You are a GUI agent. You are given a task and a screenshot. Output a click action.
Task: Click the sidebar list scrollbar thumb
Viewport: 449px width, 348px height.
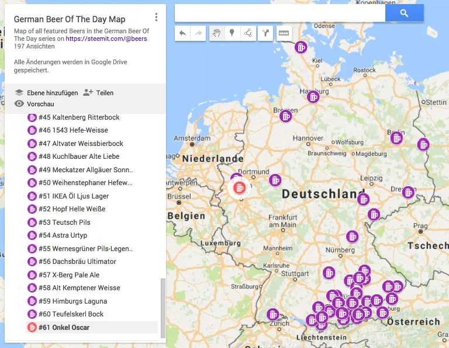[x=163, y=308]
